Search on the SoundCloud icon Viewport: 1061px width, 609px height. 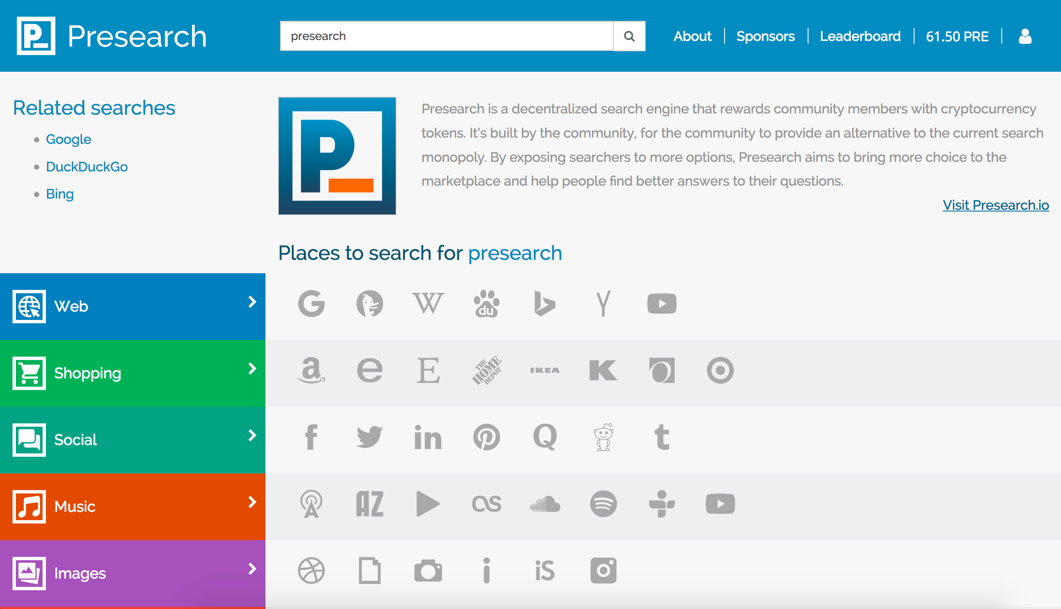[545, 504]
